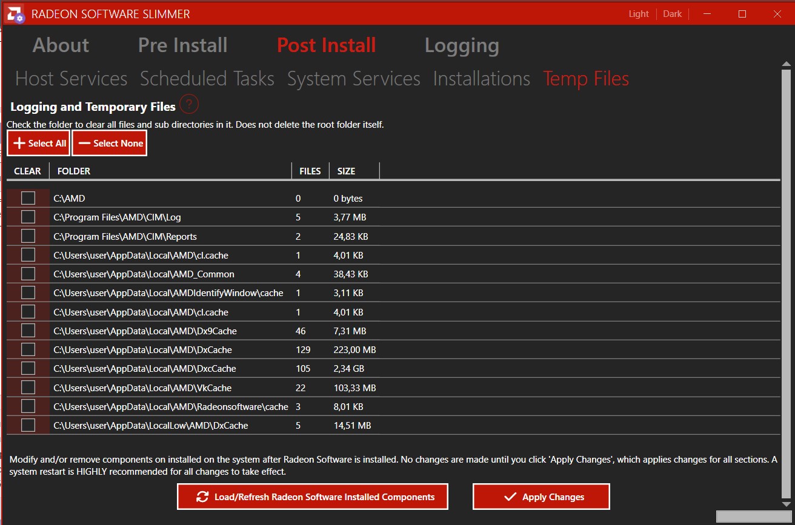Open the Installations sub-tab
The height and width of the screenshot is (525, 795).
coord(482,79)
